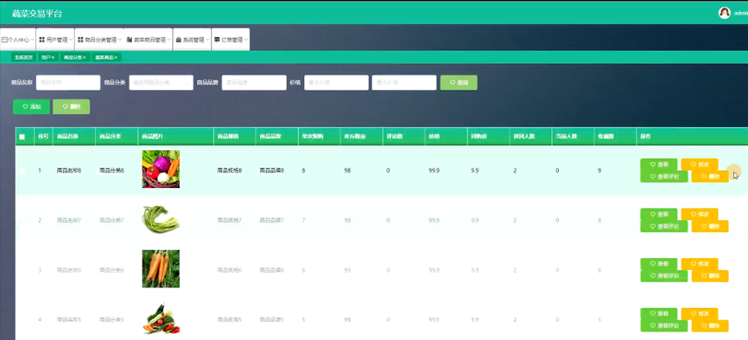
Task: Toggle the select-all checkbox in table header
Action: coord(22,137)
